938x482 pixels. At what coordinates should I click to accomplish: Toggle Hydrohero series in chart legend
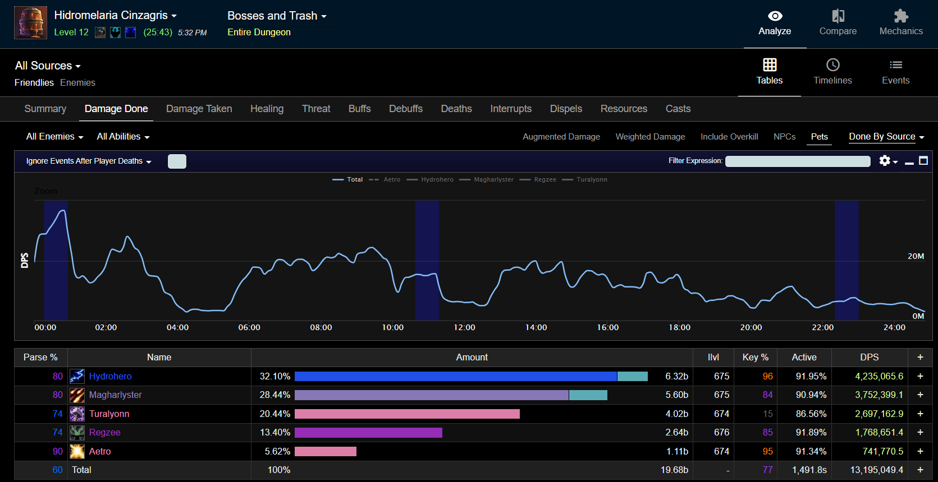pyautogui.click(x=430, y=179)
